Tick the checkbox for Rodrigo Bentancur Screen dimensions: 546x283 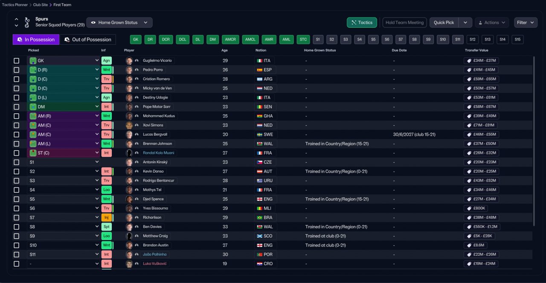[x=17, y=181]
